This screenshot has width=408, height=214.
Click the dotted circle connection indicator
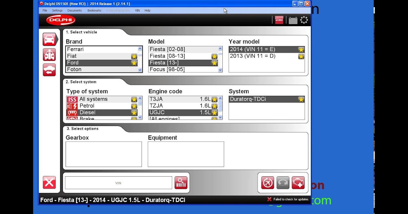pos(304,20)
